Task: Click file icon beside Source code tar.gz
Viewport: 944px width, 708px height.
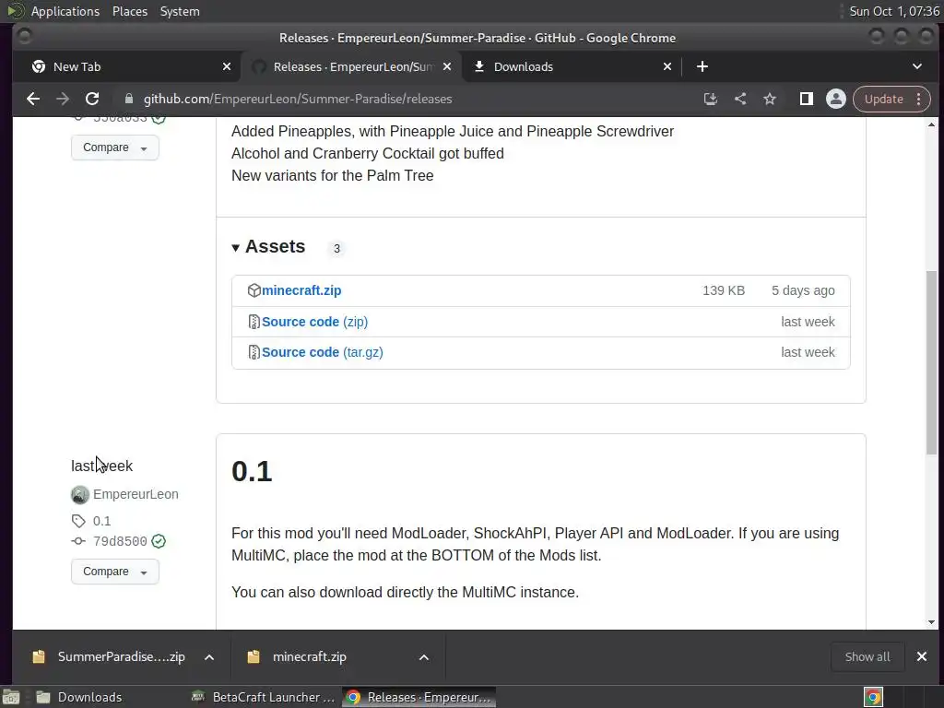Action: click(254, 352)
